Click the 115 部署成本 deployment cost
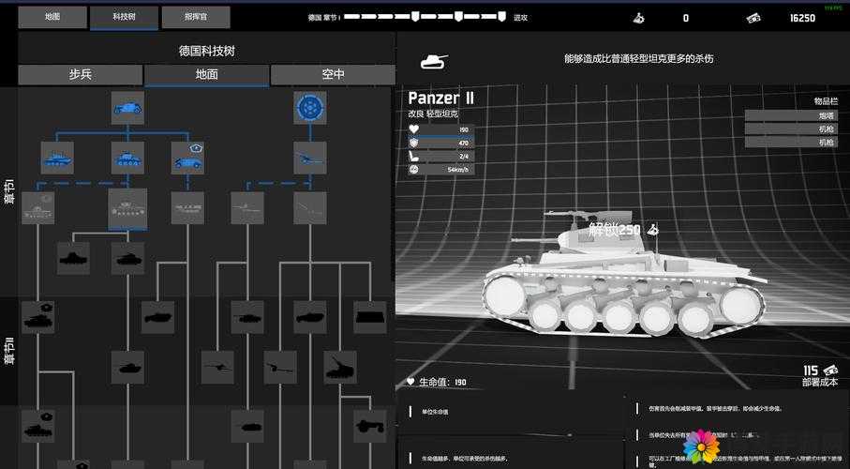Image resolution: width=850 pixels, height=469 pixels. pos(820,375)
